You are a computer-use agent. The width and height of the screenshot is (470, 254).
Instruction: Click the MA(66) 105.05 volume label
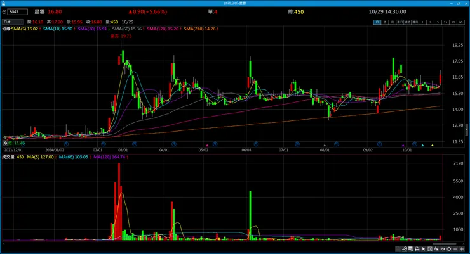(75, 157)
